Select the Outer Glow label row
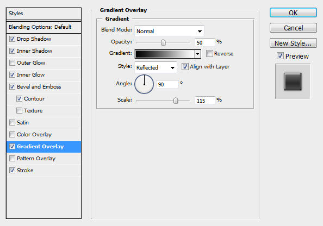Viewport: 323px width, 226px height. pyautogui.click(x=44, y=63)
